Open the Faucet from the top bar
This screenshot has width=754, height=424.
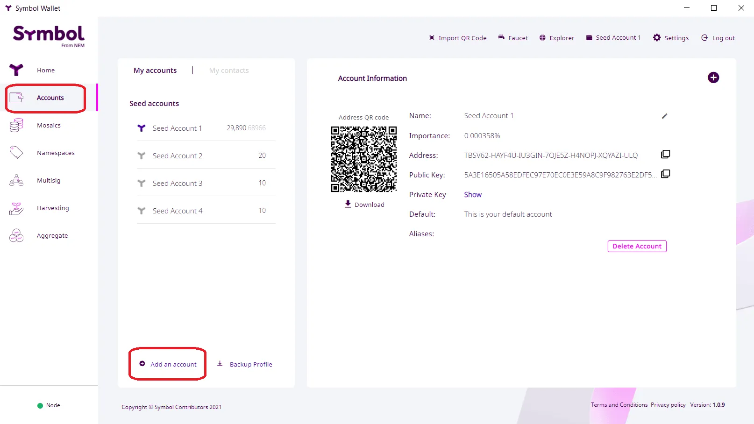click(x=512, y=38)
